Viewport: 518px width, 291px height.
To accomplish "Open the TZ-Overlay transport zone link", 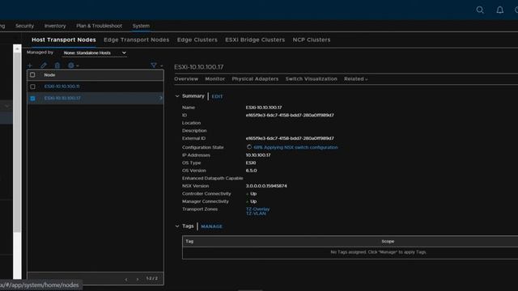I will (257, 209).
